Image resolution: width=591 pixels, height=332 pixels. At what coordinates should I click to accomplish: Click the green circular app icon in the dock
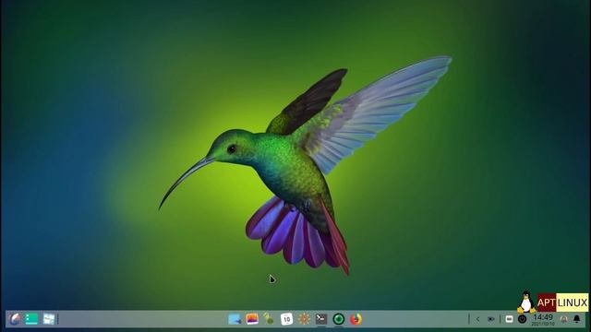coord(339,319)
